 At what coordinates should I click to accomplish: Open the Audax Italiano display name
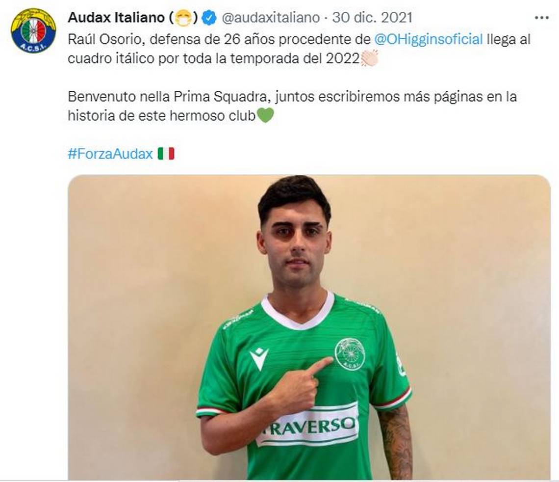coord(116,18)
